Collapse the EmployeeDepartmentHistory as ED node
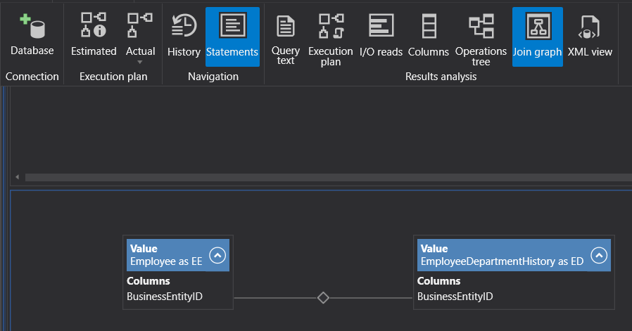The width and height of the screenshot is (632, 331). pyautogui.click(x=599, y=255)
